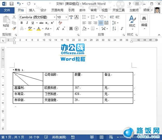Decrease font size with shrink A

63,29
